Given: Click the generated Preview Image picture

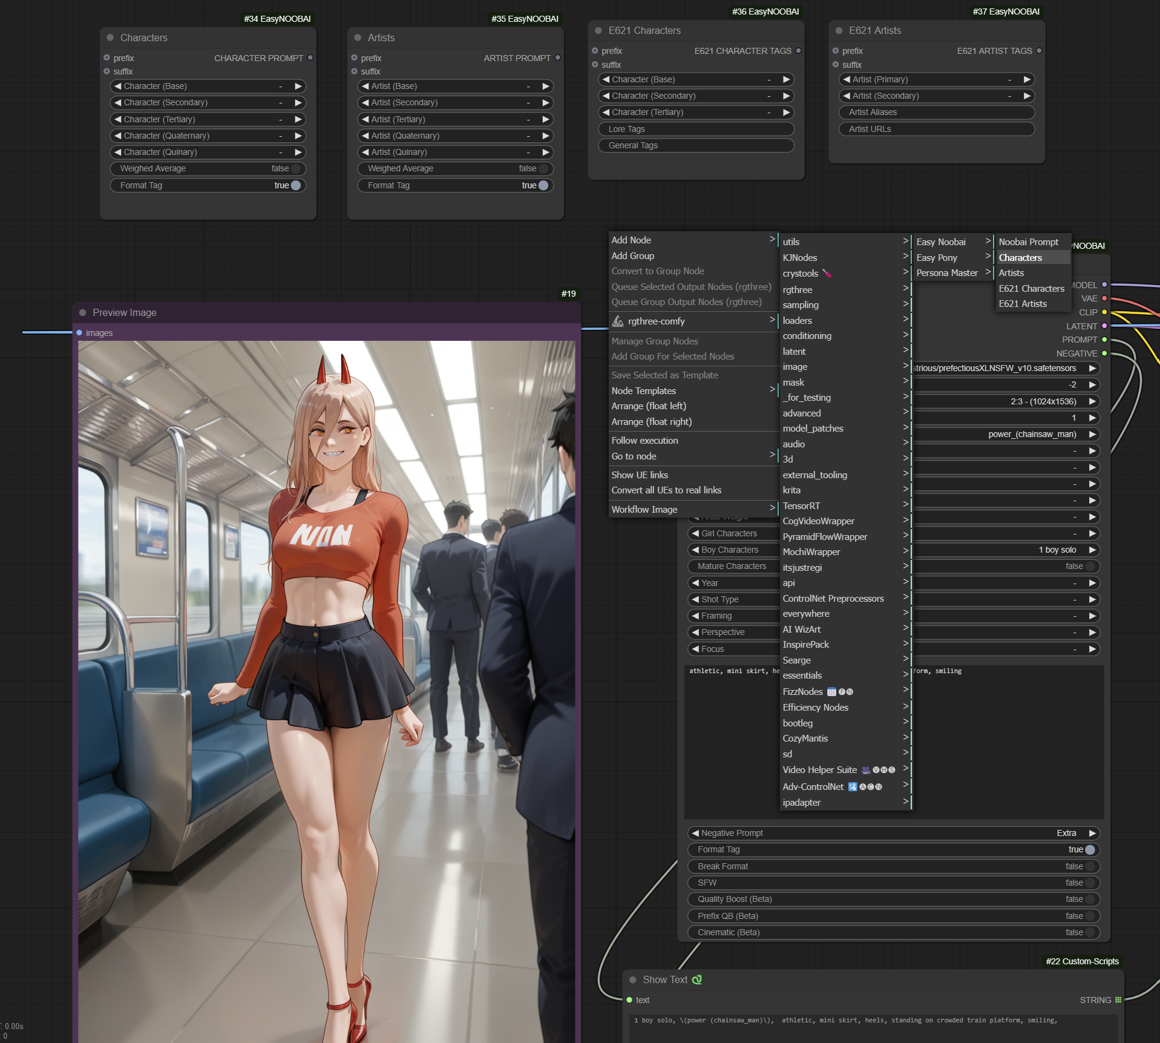Looking at the screenshot, I should pos(327,666).
